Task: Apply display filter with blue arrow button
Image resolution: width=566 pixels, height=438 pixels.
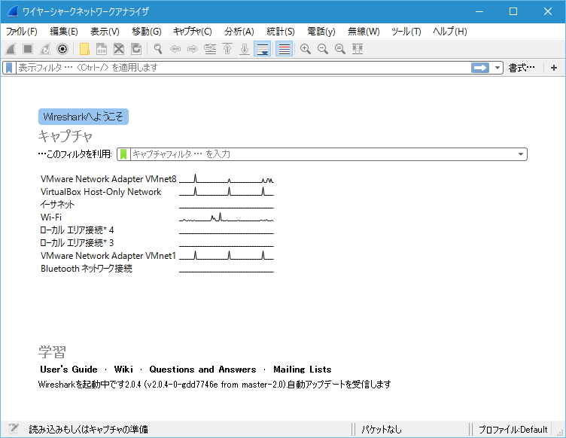Action: point(480,68)
